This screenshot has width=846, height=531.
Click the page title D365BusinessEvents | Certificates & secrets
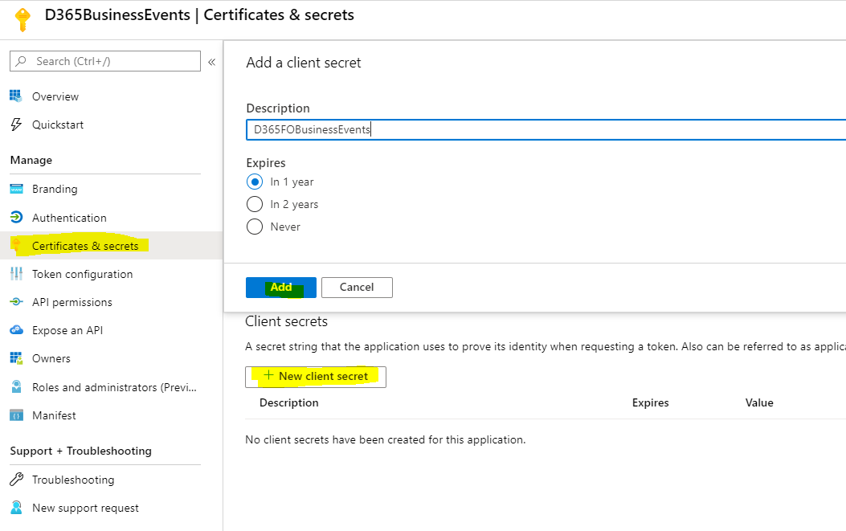coord(199,15)
